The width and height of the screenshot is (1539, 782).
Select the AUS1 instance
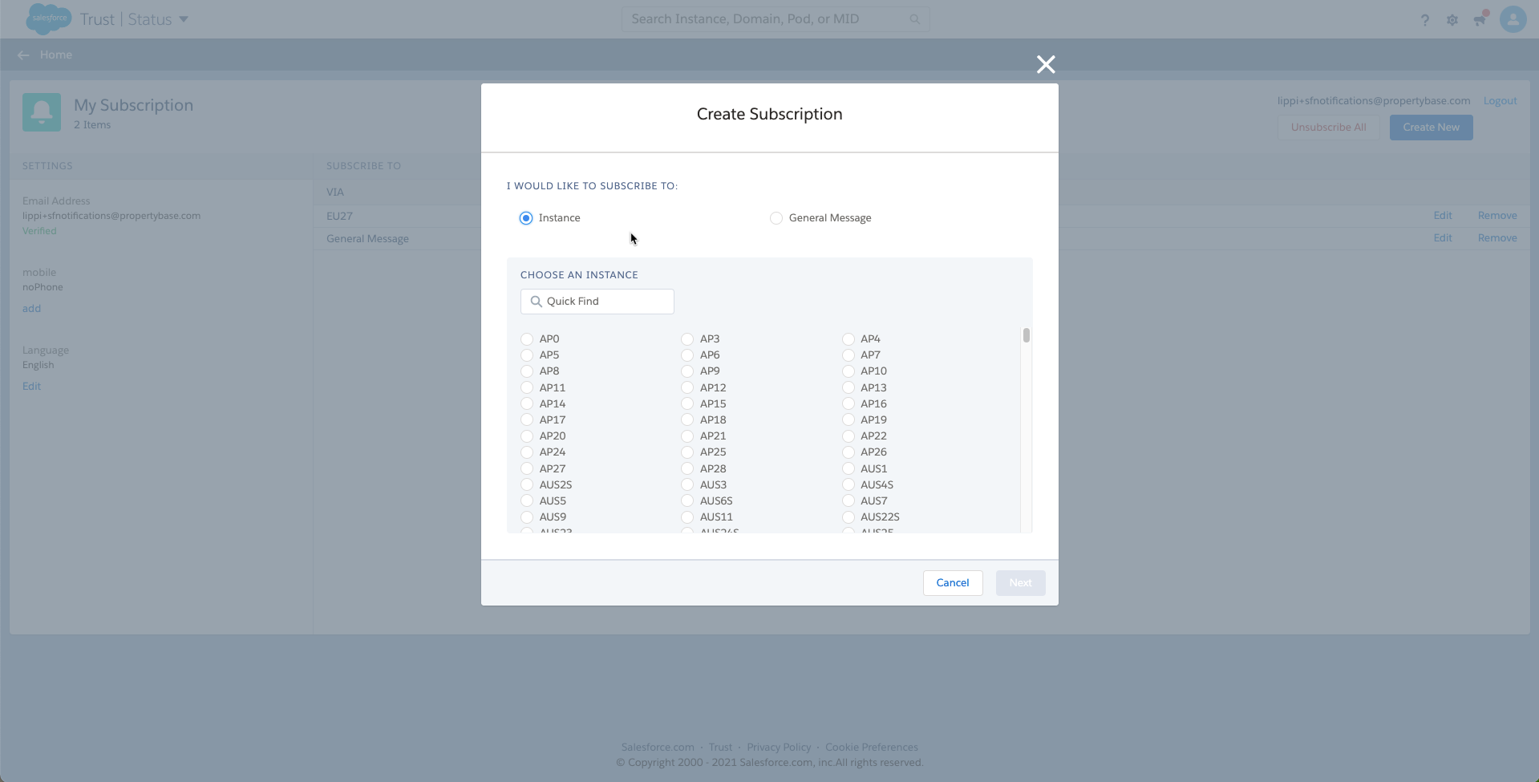coord(848,468)
